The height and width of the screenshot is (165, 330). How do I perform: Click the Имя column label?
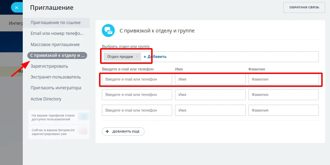(179, 69)
